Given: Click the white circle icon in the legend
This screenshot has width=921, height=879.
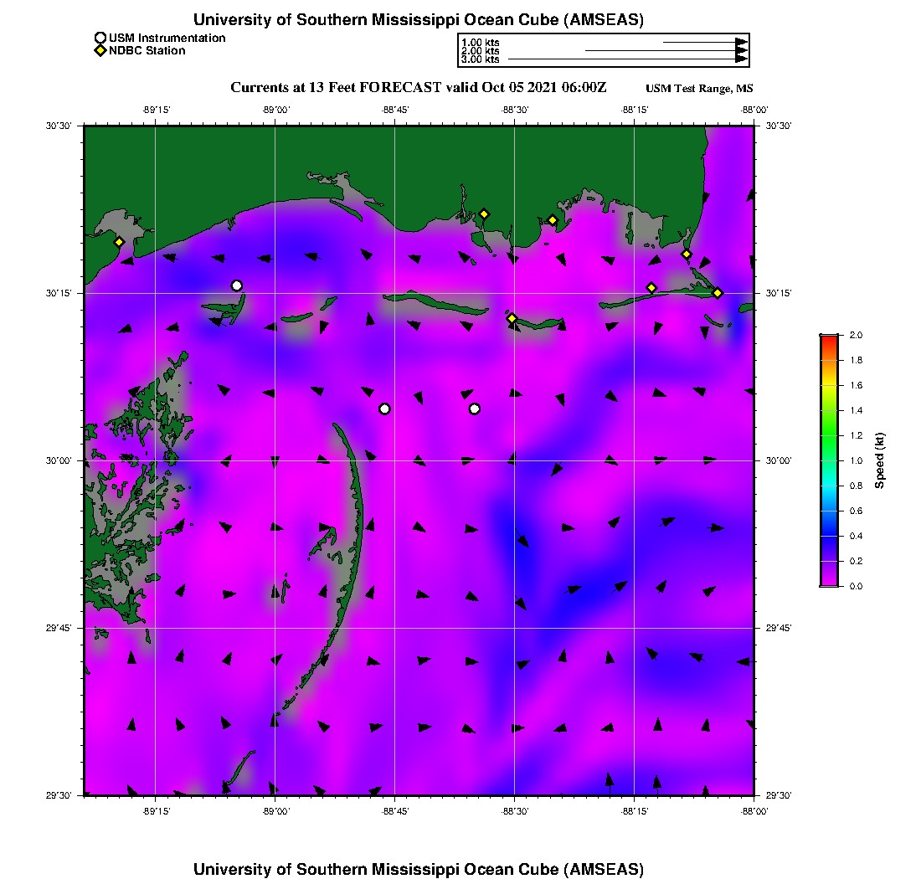Looking at the screenshot, I should pyautogui.click(x=100, y=38).
